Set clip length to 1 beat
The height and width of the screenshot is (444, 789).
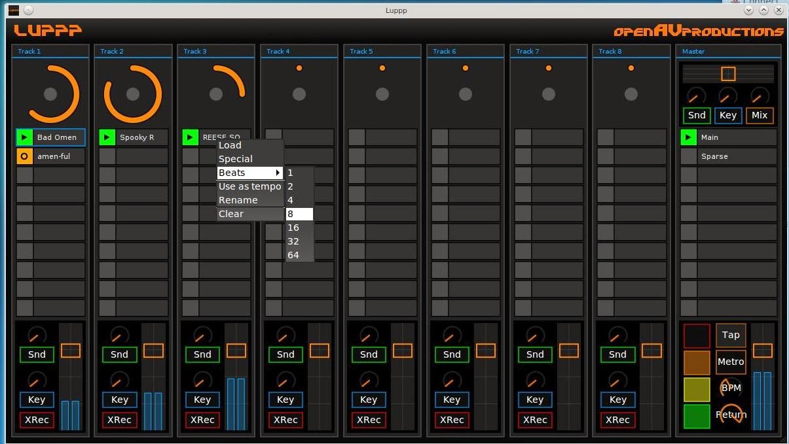click(299, 173)
